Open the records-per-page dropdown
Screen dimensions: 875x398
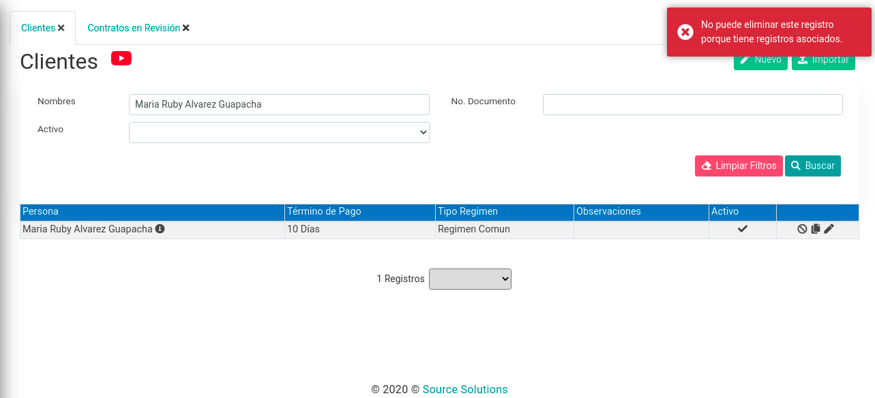pos(470,279)
